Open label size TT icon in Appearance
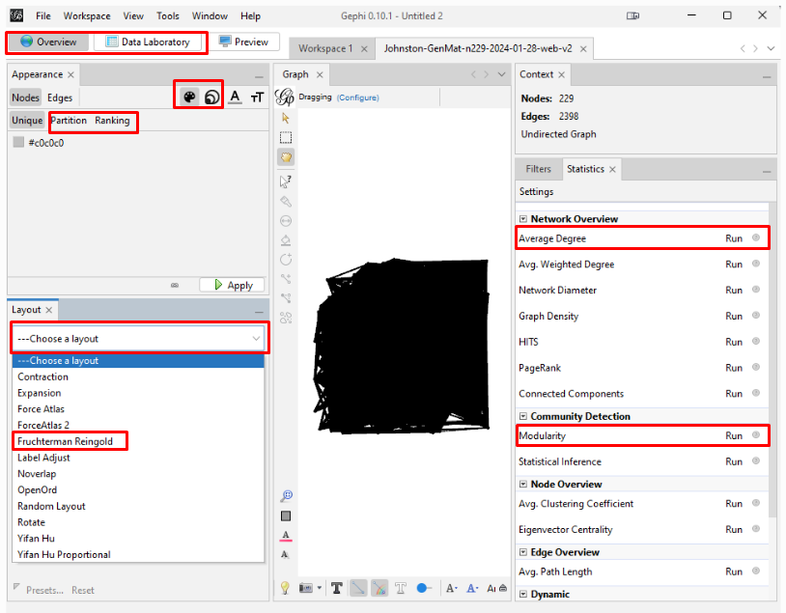 coord(257,98)
